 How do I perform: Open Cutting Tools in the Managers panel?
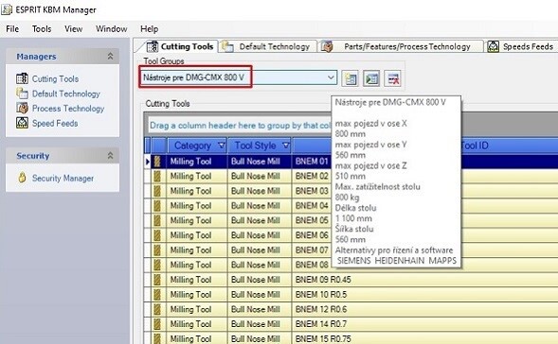click(55, 78)
